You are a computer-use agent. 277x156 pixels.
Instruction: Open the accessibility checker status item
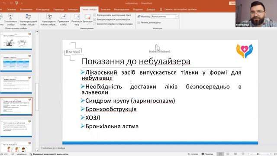[49, 154]
